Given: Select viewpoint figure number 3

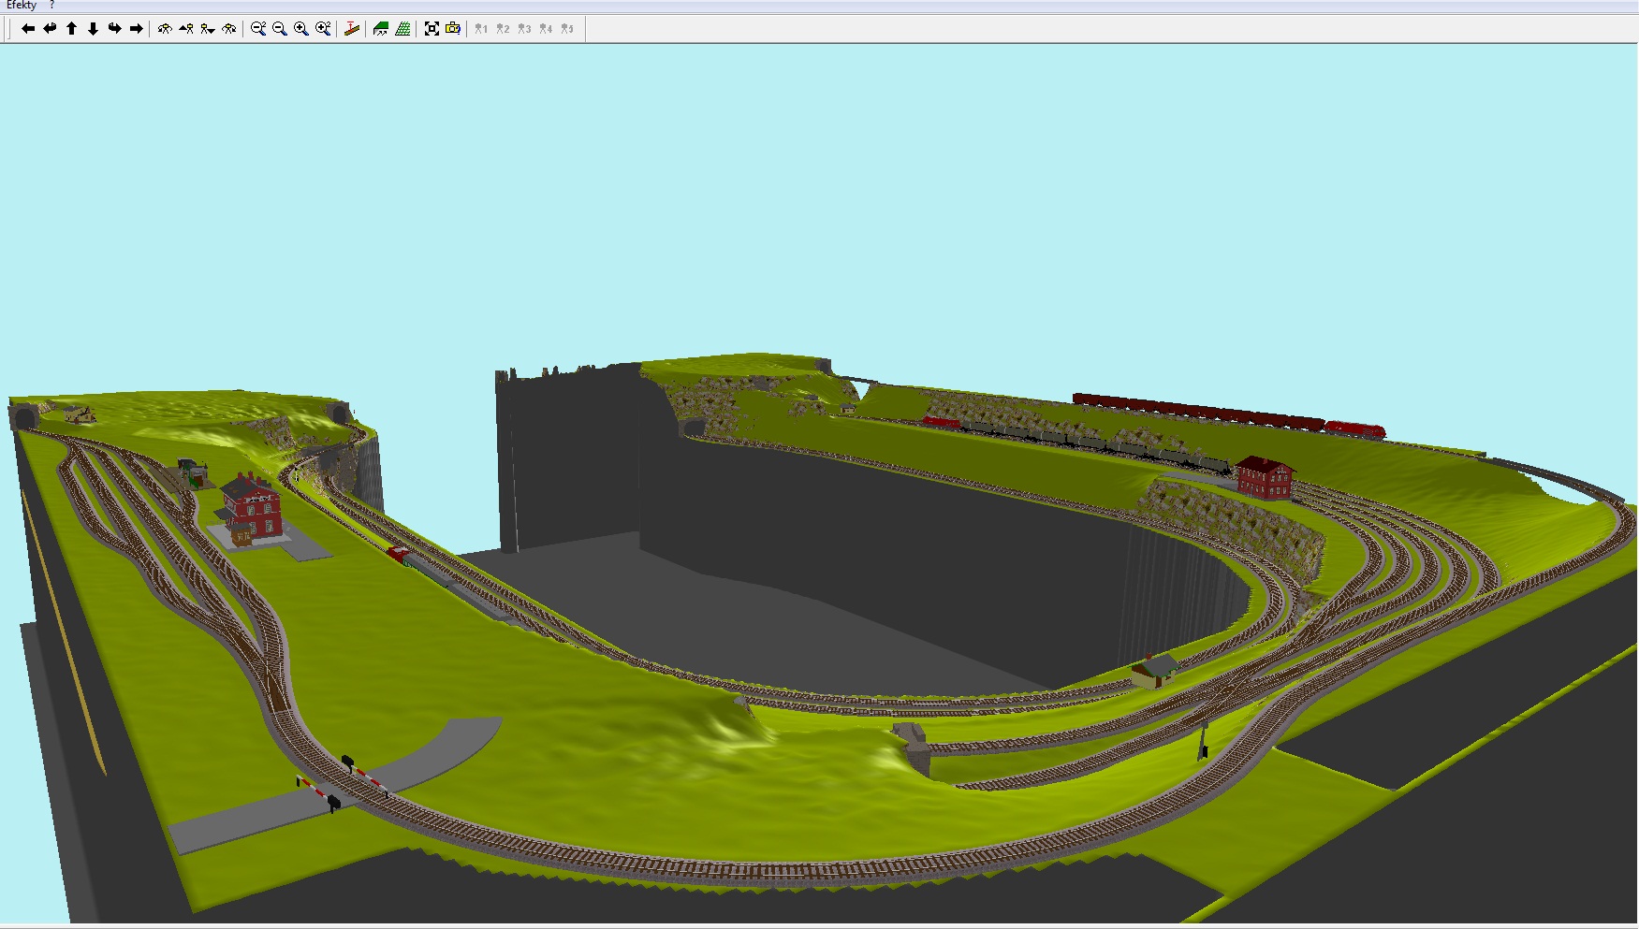Looking at the screenshot, I should pyautogui.click(x=524, y=29).
